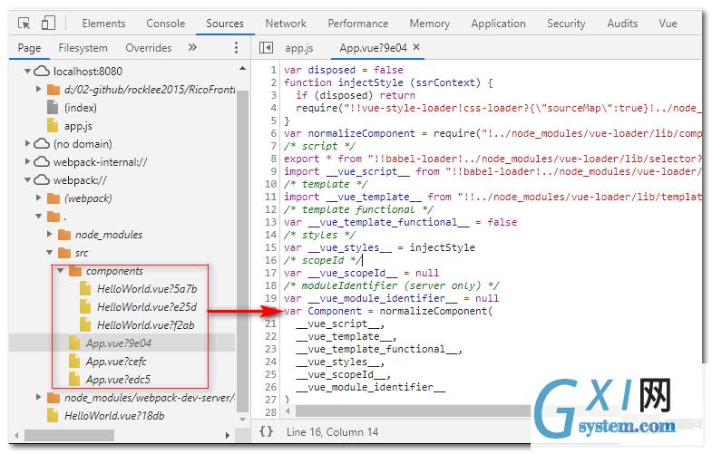Show more navigator tabs chevron
This screenshot has height=454, width=712.
[x=192, y=47]
